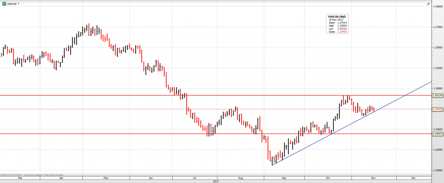
Task: Select the USDCAD ticker label
Action: (x=12, y=3)
